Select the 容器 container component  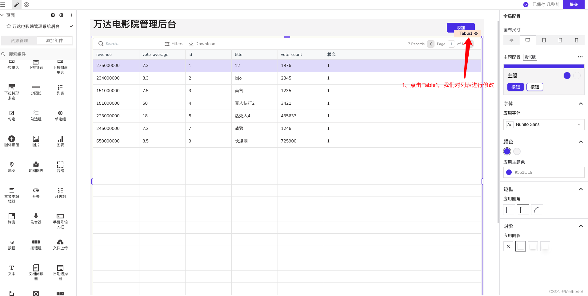(60, 167)
